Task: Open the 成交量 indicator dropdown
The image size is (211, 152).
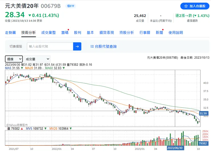Action: point(37,59)
